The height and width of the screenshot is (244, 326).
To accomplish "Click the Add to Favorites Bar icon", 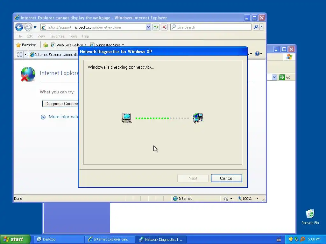I will coord(45,45).
